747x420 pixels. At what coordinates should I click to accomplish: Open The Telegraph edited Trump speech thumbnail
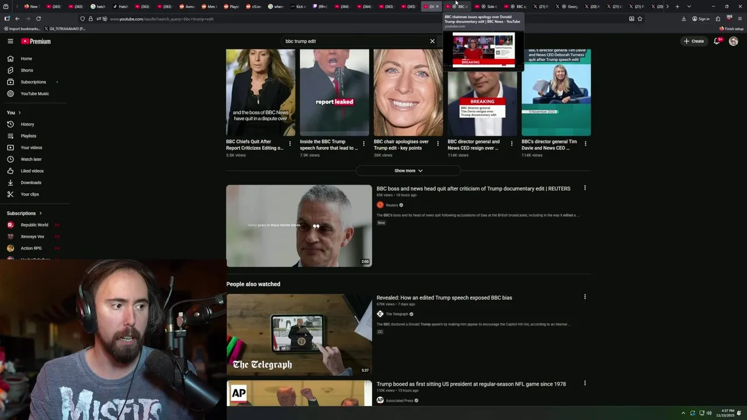pyautogui.click(x=299, y=335)
